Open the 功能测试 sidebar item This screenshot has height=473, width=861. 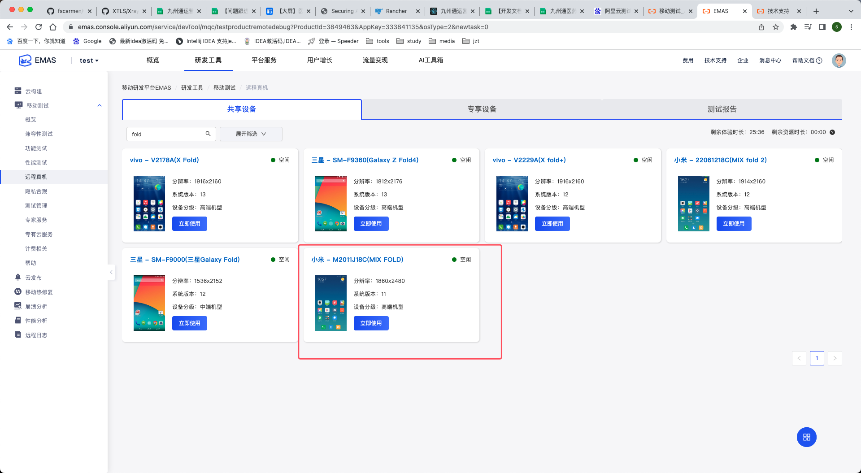coord(36,148)
